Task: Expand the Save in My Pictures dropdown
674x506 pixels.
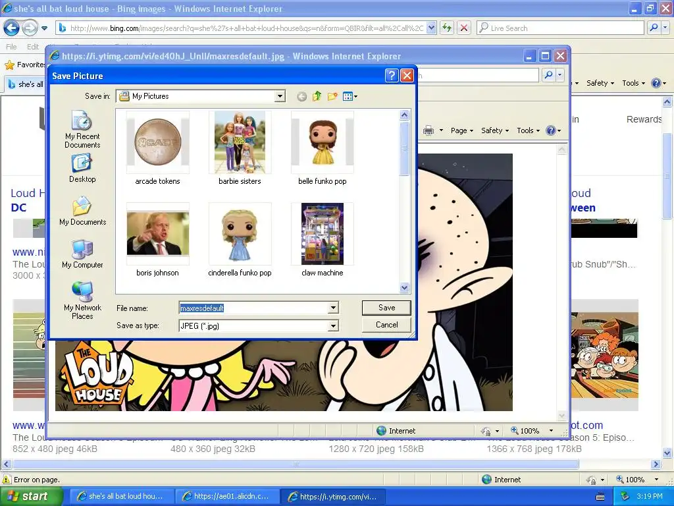Action: (280, 96)
